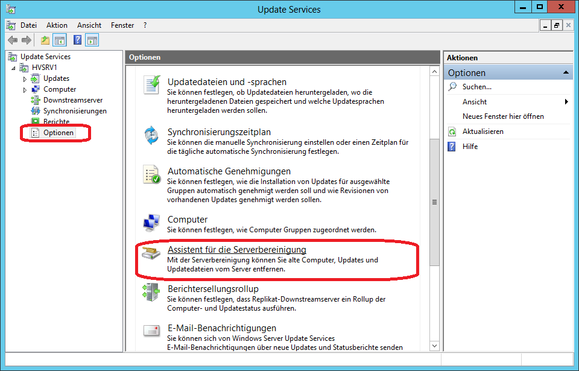
Task: Open Berichtersellungsrollup option
Action: [x=213, y=288]
